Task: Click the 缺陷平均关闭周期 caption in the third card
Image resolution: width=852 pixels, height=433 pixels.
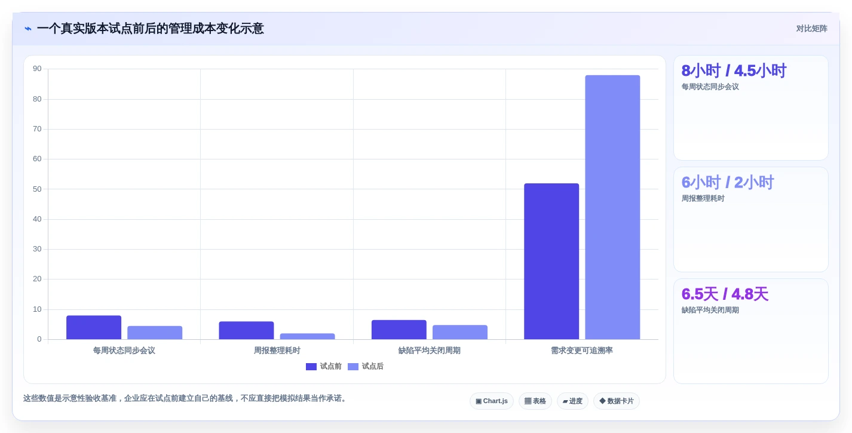Action: (710, 310)
